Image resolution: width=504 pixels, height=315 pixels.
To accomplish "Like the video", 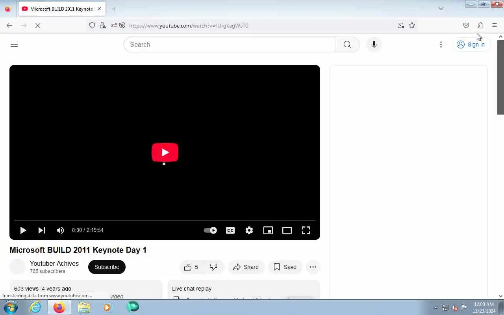I will pos(191,267).
